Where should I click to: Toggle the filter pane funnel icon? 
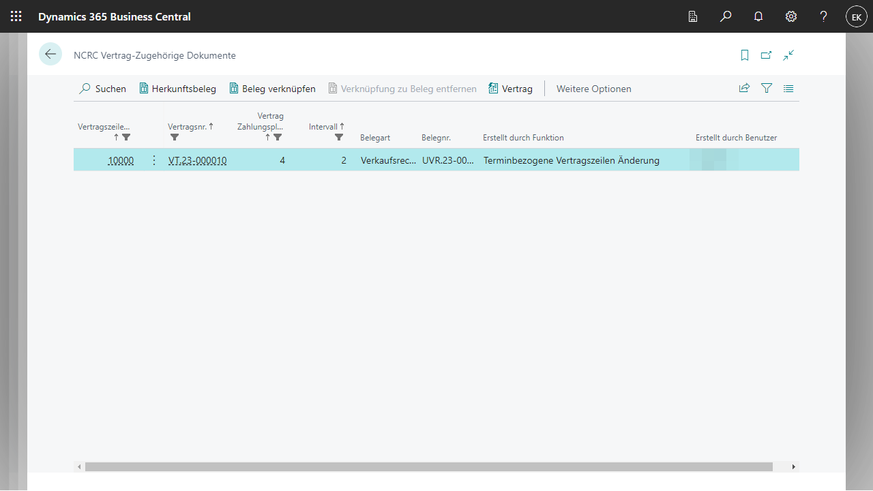pos(767,88)
